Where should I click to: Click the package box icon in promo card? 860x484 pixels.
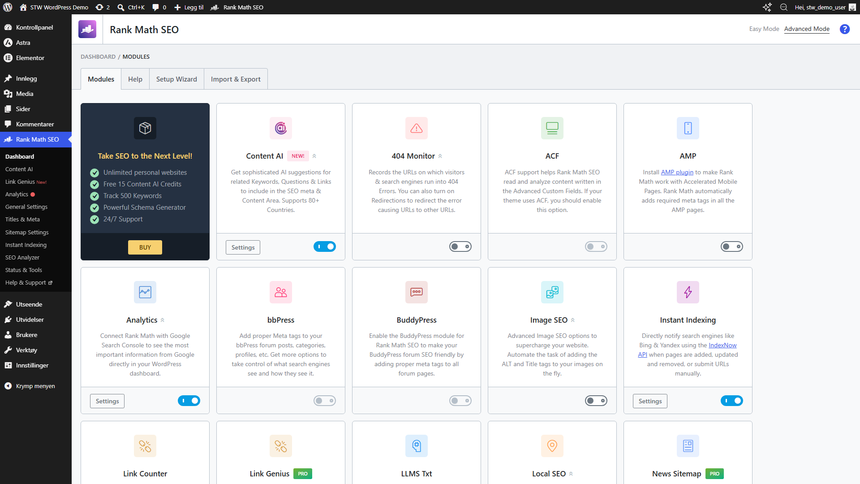(145, 128)
